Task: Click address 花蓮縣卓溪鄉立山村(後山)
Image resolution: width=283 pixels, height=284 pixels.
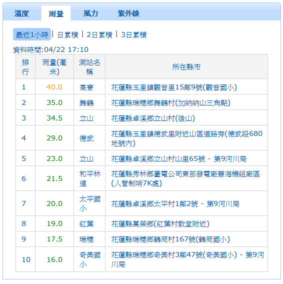Action: pyautogui.click(x=153, y=118)
